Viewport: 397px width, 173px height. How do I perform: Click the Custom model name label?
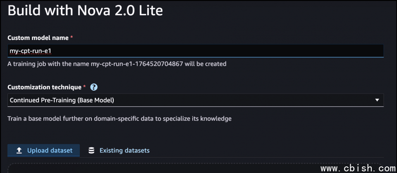[38, 37]
